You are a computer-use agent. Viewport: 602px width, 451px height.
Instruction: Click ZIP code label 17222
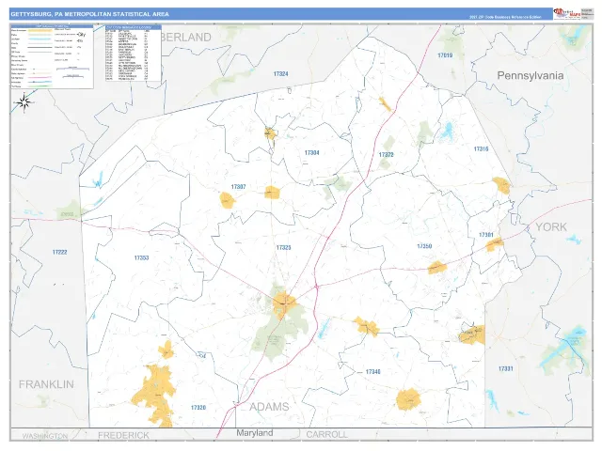pyautogui.click(x=59, y=252)
